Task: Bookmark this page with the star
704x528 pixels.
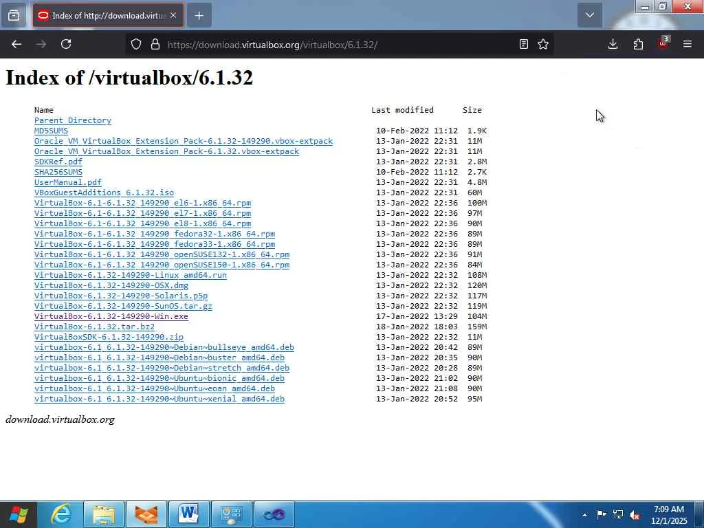Action: (543, 44)
